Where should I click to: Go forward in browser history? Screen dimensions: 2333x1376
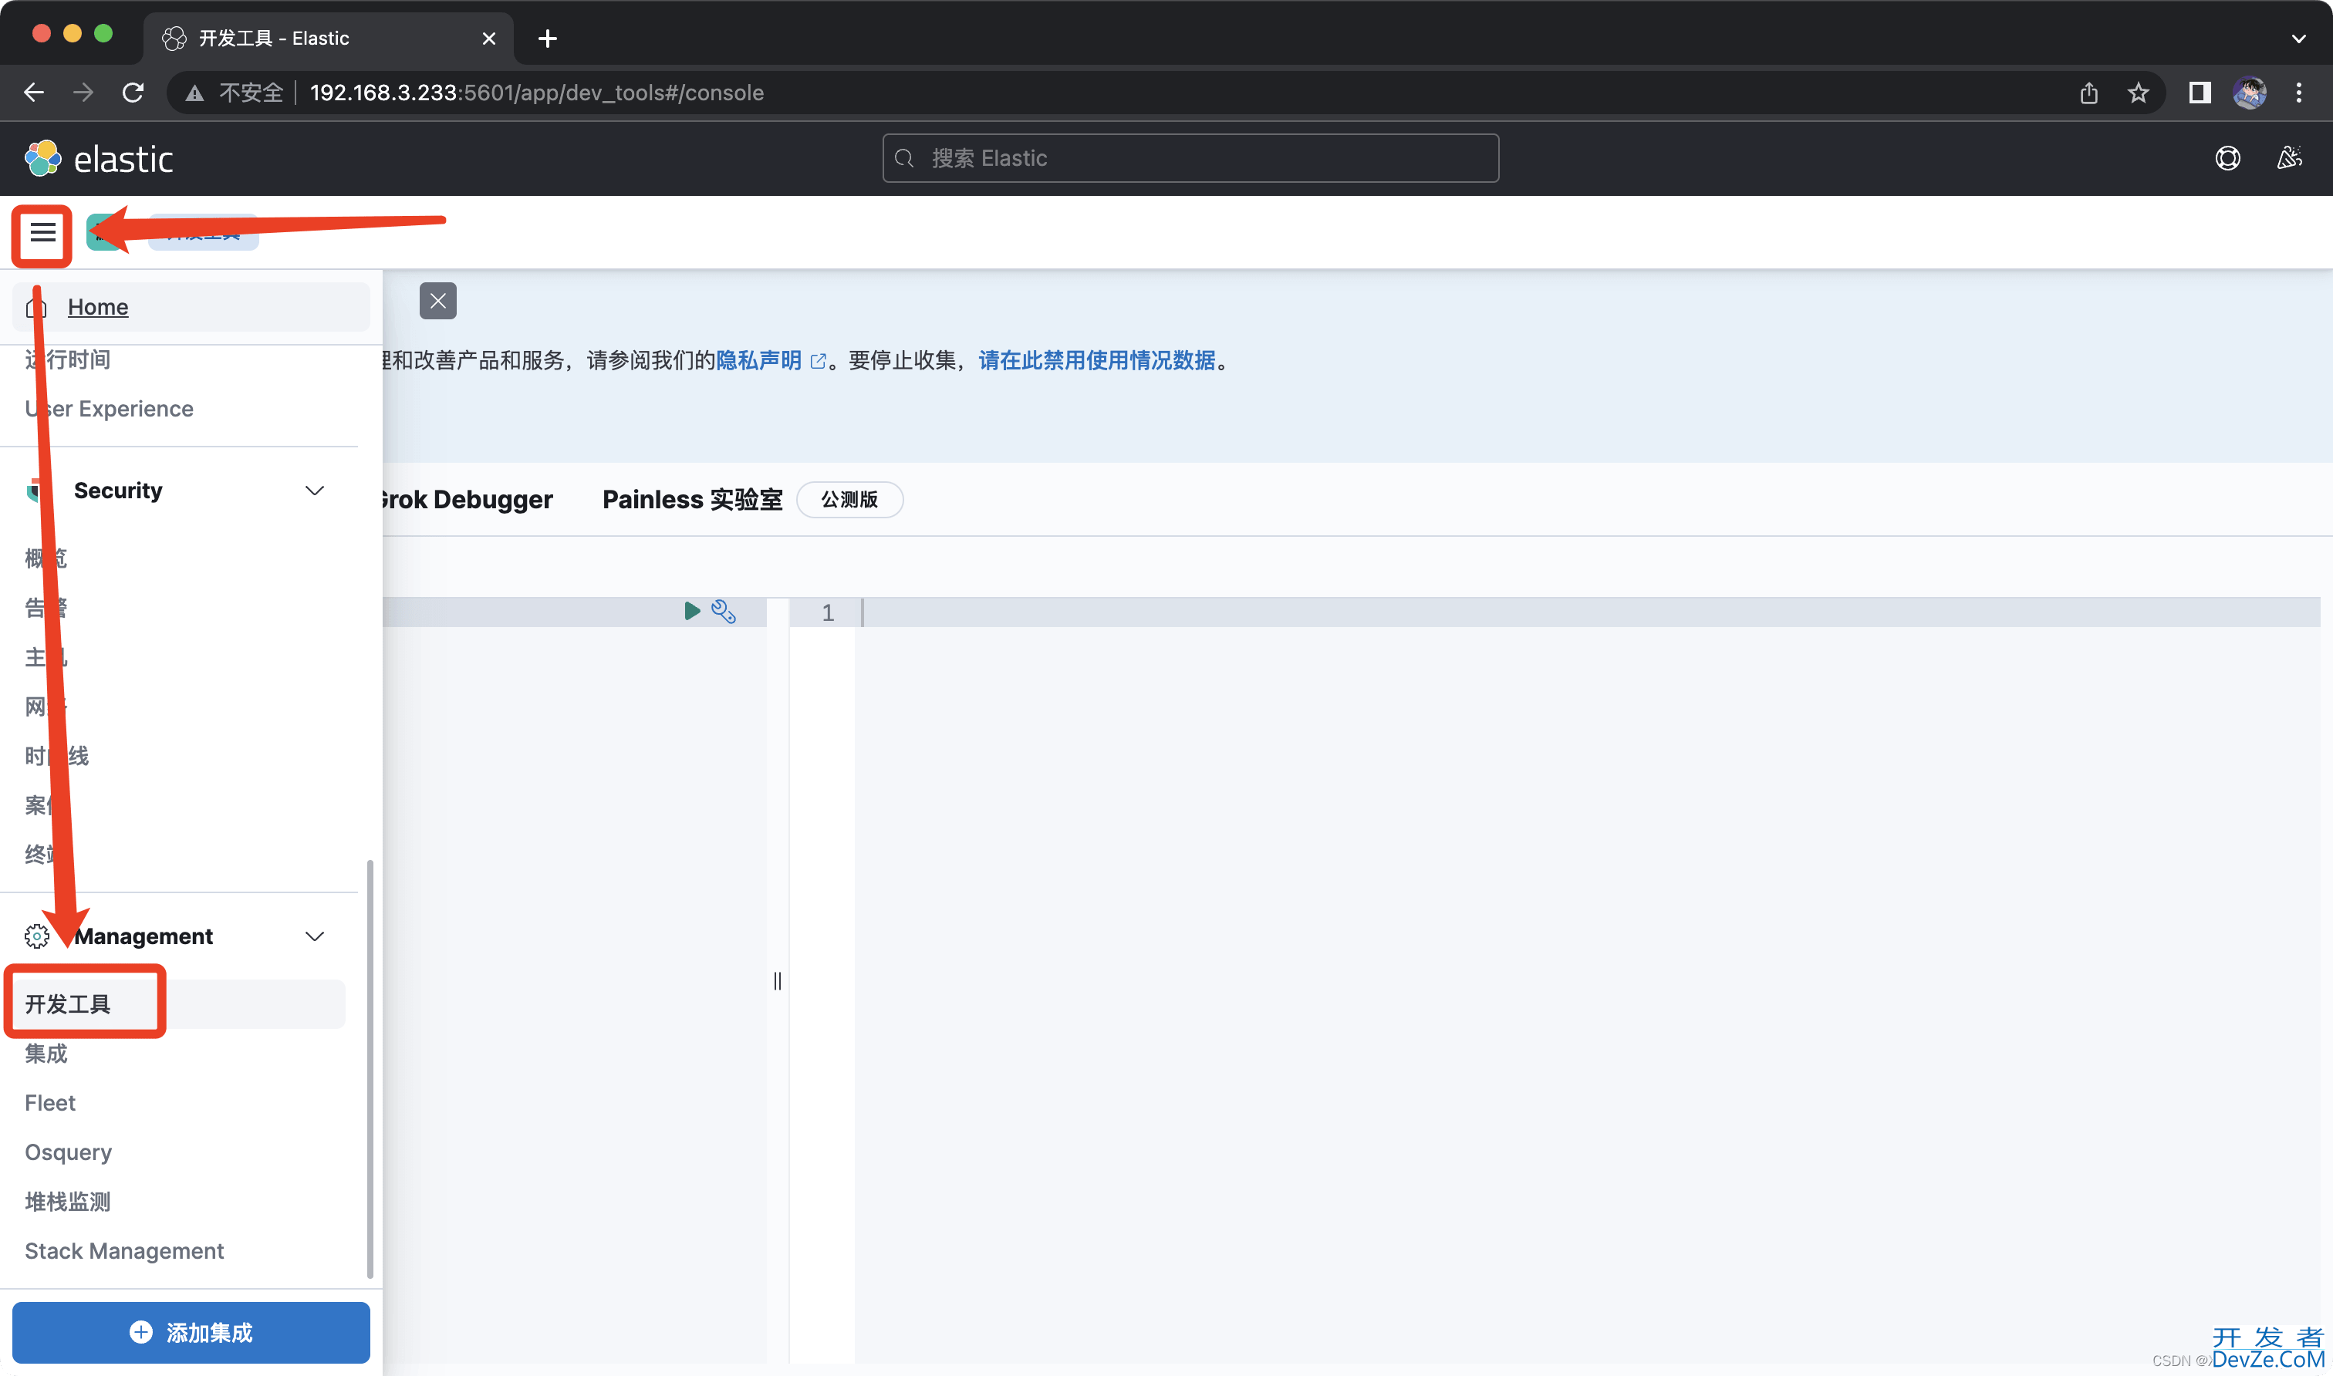[x=83, y=93]
